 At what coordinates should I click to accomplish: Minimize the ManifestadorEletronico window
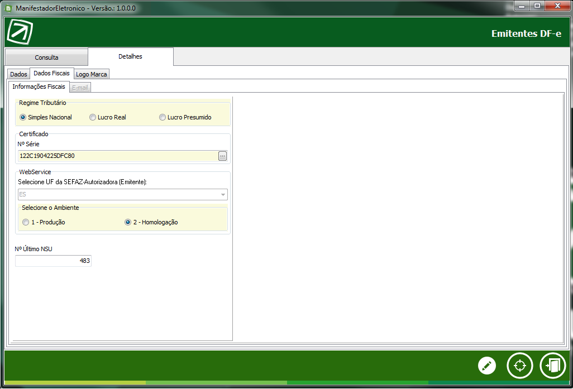[x=522, y=6]
